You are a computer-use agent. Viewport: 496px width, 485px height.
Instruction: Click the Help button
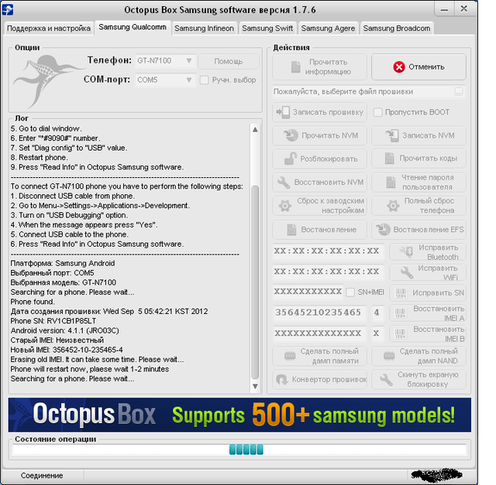coord(229,61)
